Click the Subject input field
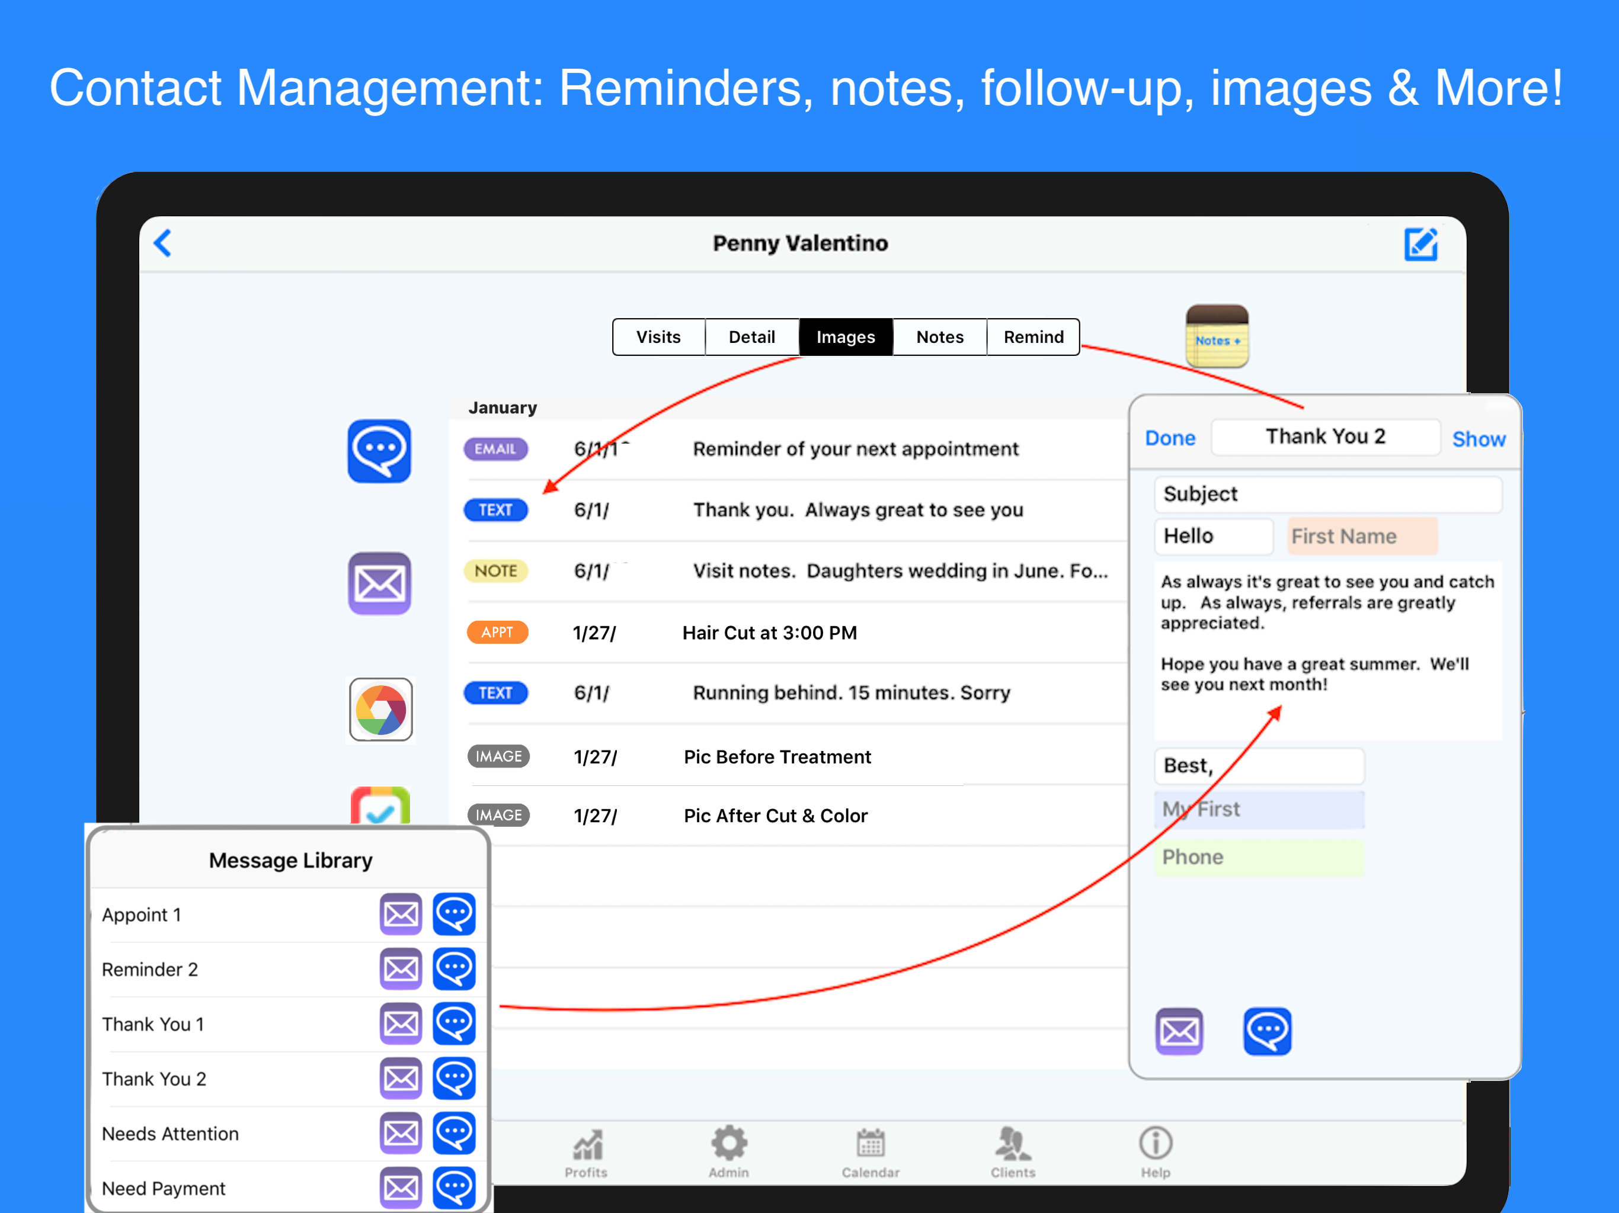The width and height of the screenshot is (1619, 1213). pyautogui.click(x=1327, y=494)
